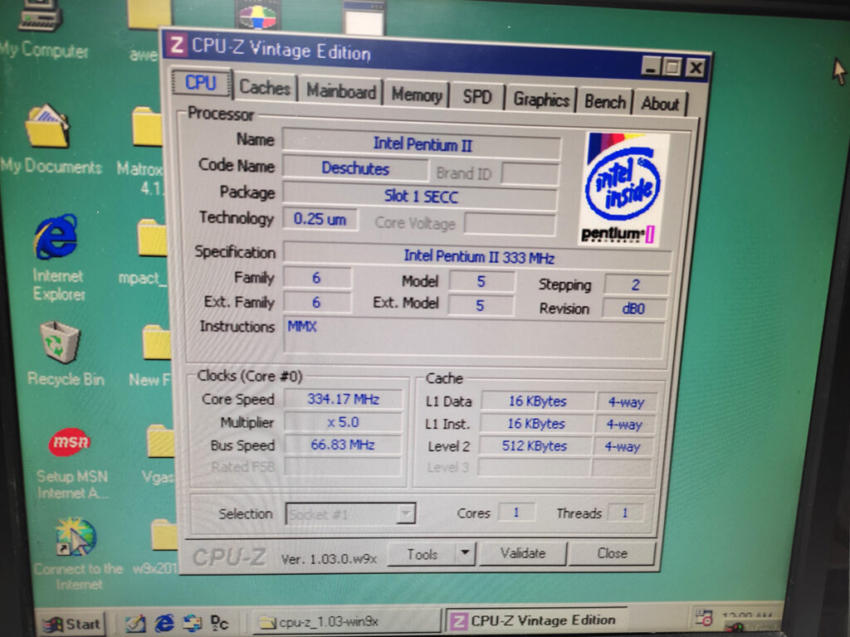Open Connect to the Internet shortcut
Viewport: 850px width, 637px height.
[x=76, y=540]
